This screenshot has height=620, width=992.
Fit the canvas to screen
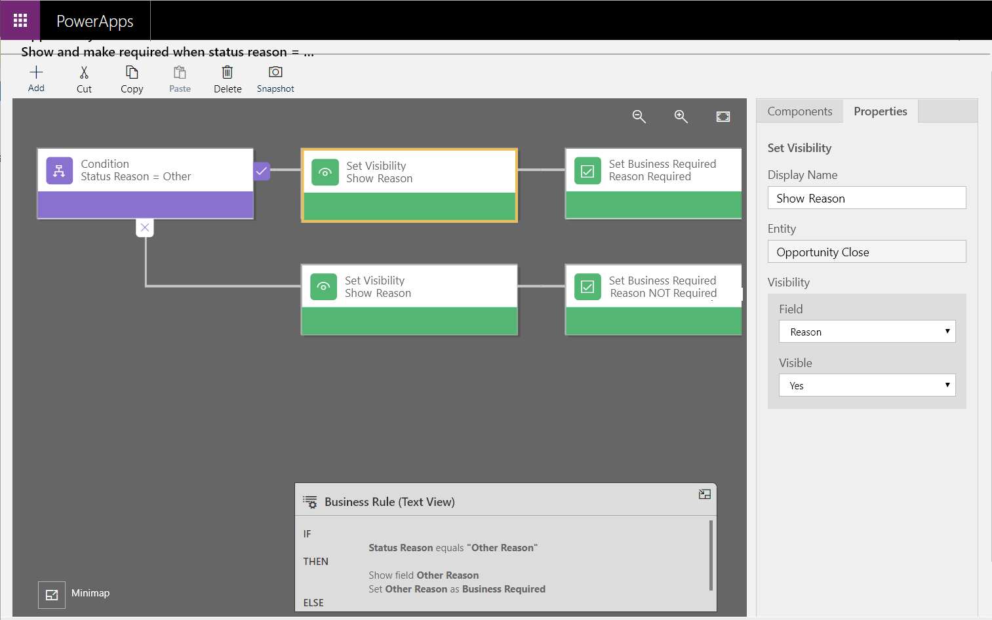[x=723, y=117]
